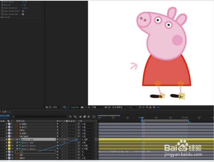Toggle effects fx switch on Hose 1::End
Viewport: 214px width, 162px height.
[x=64, y=142]
